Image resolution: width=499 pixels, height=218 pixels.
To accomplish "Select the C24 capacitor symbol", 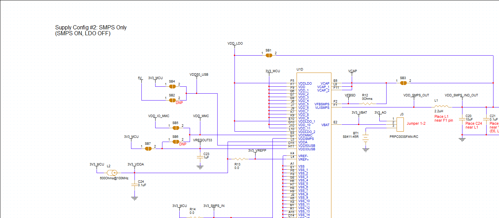I will point(134,185).
